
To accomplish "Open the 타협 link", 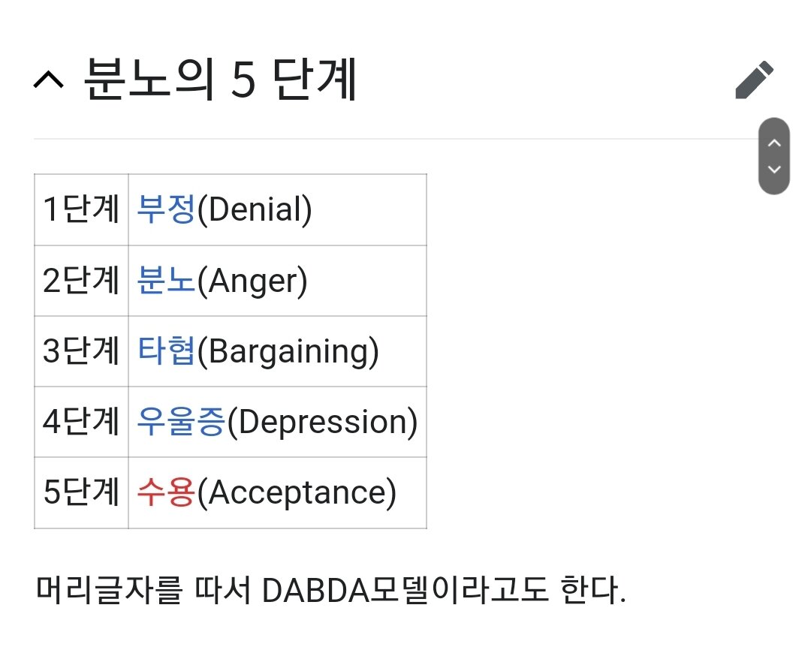I will (x=166, y=351).
